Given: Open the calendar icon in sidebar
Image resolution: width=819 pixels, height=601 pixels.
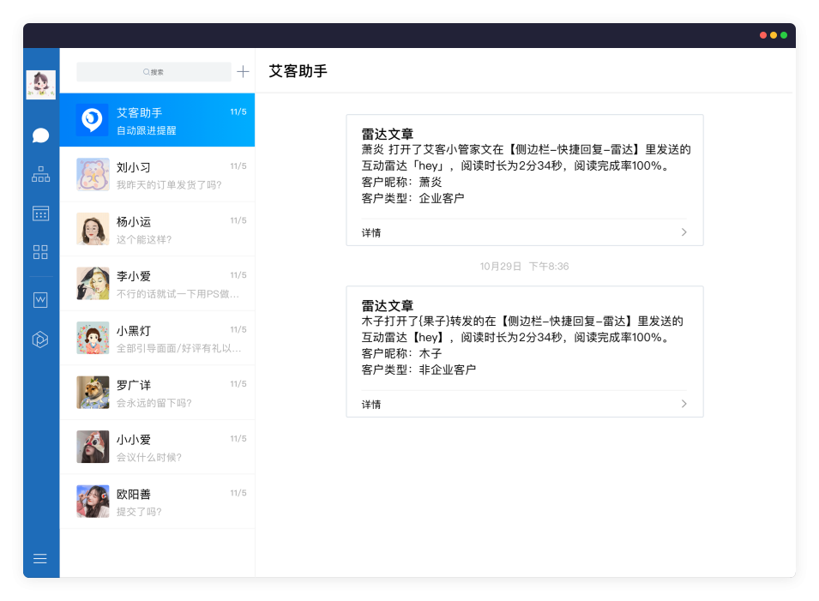Looking at the screenshot, I should pyautogui.click(x=40, y=213).
